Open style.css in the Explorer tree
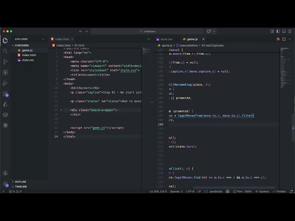This screenshot has height=221, width=295. click(29, 60)
